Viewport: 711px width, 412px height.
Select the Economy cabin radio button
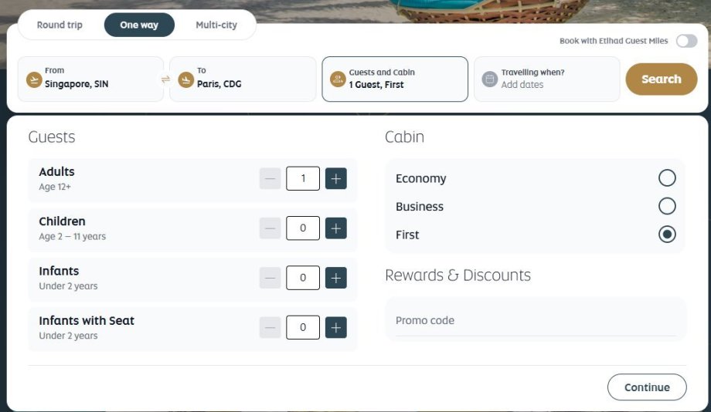pos(667,178)
